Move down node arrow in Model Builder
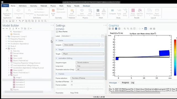The image size is (177, 99). click(x=13, y=29)
